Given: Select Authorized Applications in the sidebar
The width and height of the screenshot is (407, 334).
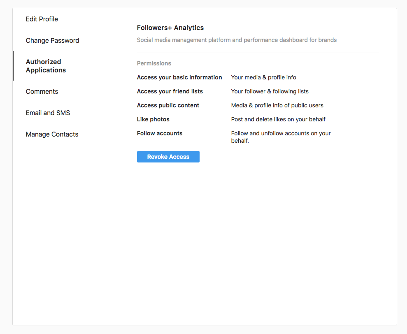Looking at the screenshot, I should tap(46, 66).
